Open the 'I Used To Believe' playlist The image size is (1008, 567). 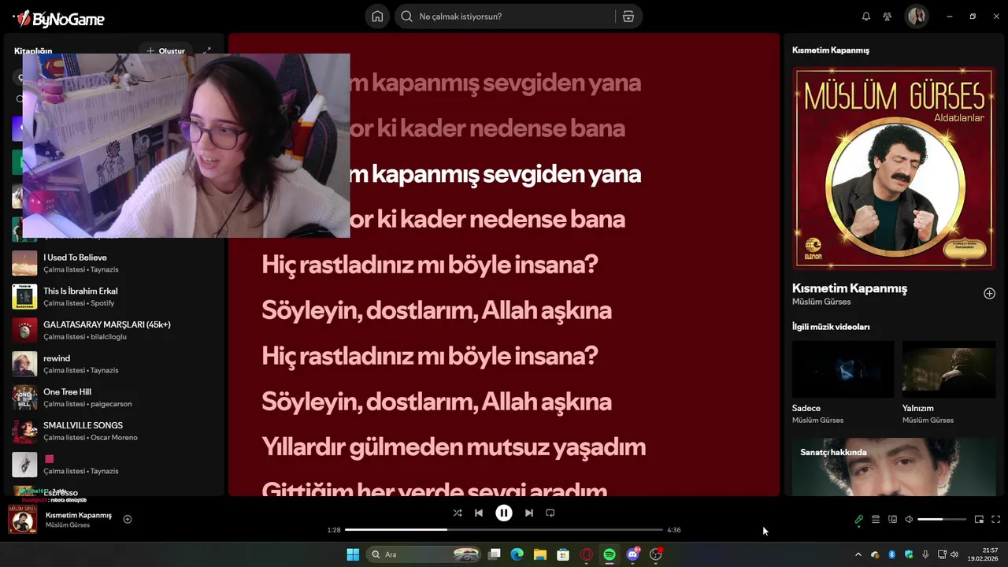coord(113,263)
